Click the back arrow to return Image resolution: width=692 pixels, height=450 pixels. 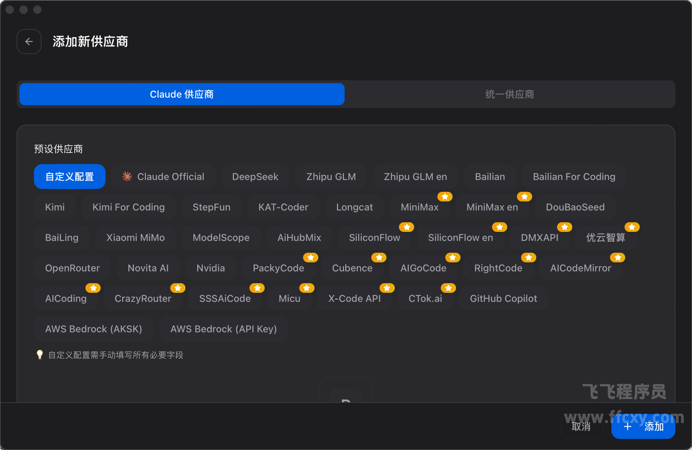[29, 41]
